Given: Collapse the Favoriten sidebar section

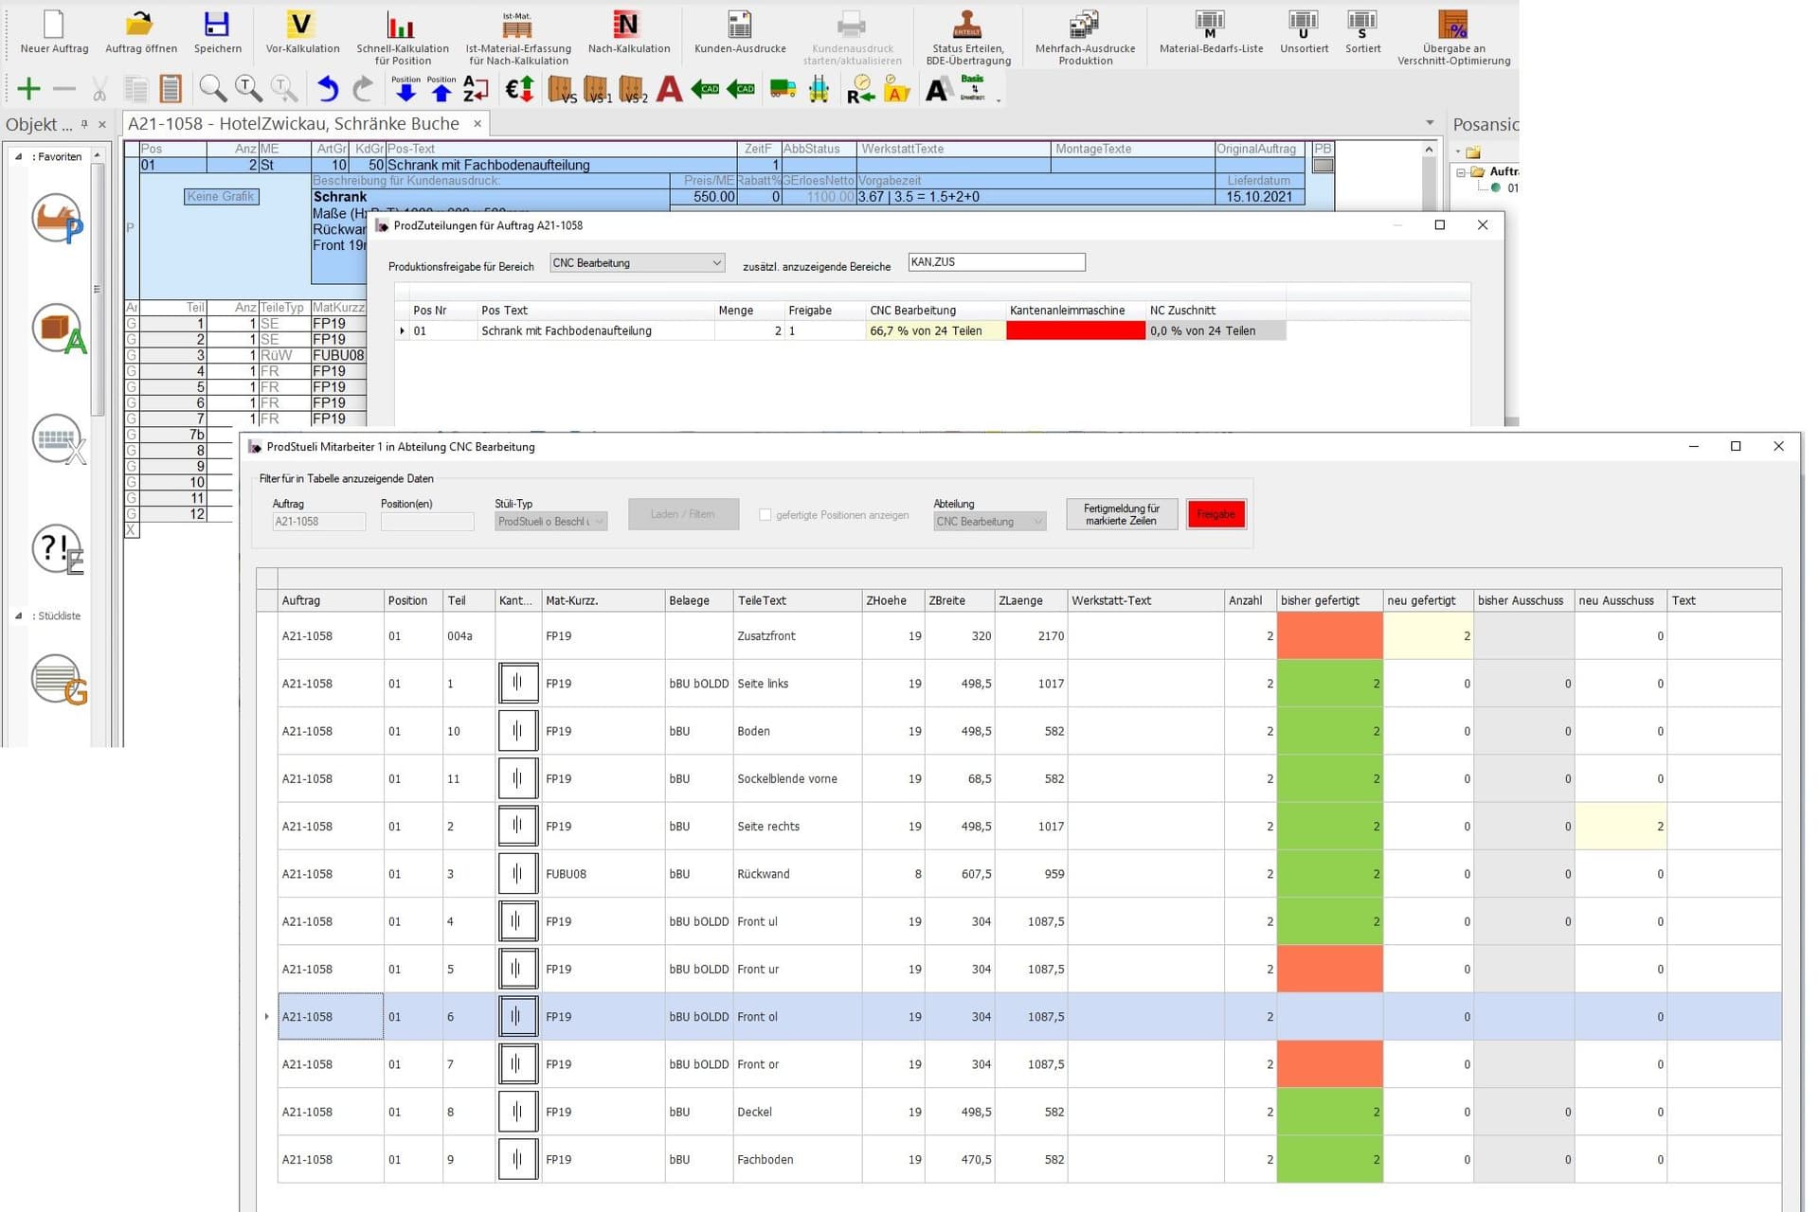Looking at the screenshot, I should pos(19,157).
